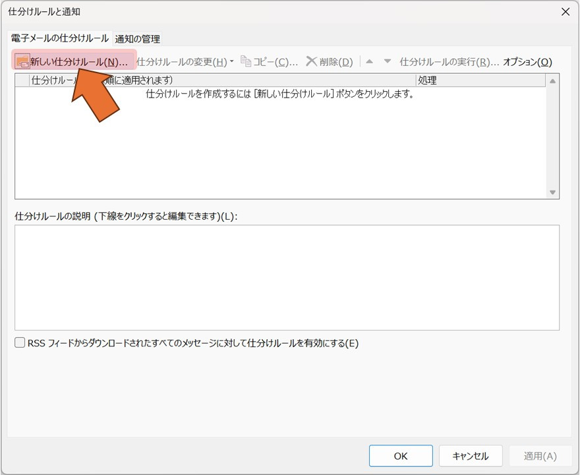
Task: Click the 処理 column header
Action: [480, 80]
